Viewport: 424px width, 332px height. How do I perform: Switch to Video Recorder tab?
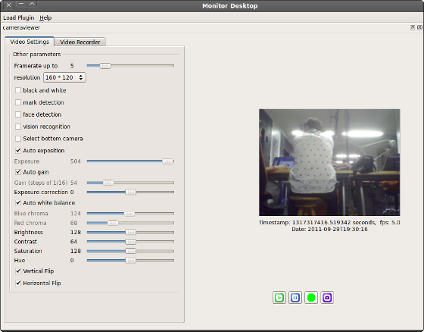click(79, 42)
